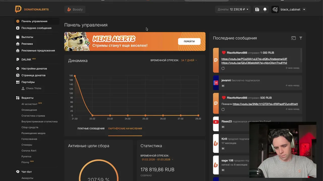Image resolution: width=323 pixels, height=181 pixels.
Task: Open Внутристримовая статистика widget link
Action: pyautogui.click(x=39, y=122)
